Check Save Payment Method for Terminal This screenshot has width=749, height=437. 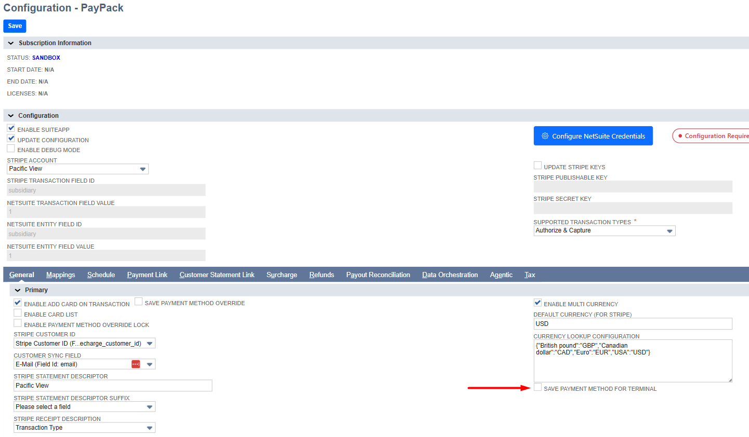click(537, 387)
